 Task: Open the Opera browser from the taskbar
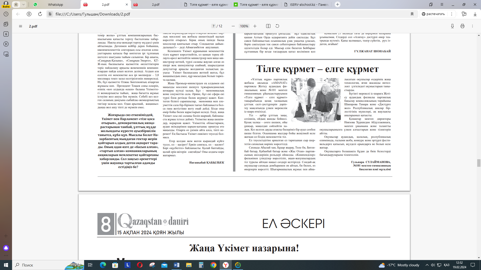[x=140, y=265]
